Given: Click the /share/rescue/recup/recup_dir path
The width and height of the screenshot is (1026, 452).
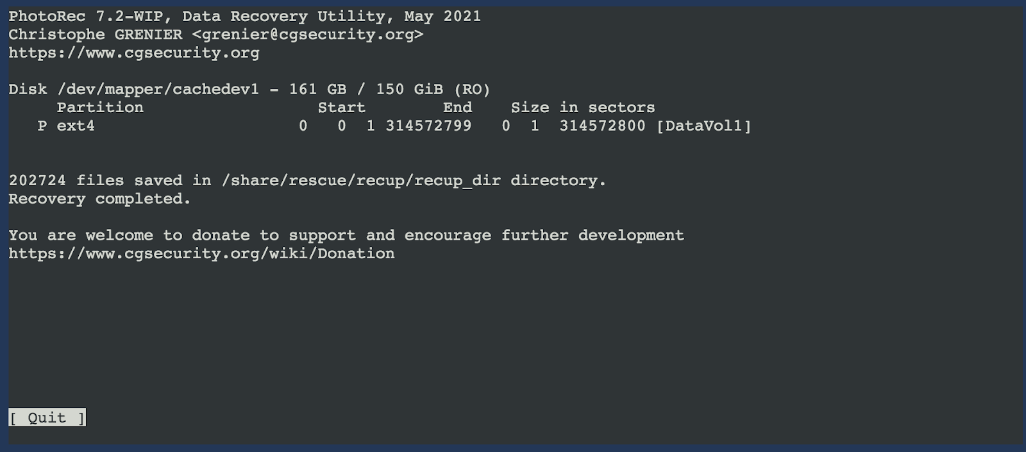Looking at the screenshot, I should (x=361, y=180).
